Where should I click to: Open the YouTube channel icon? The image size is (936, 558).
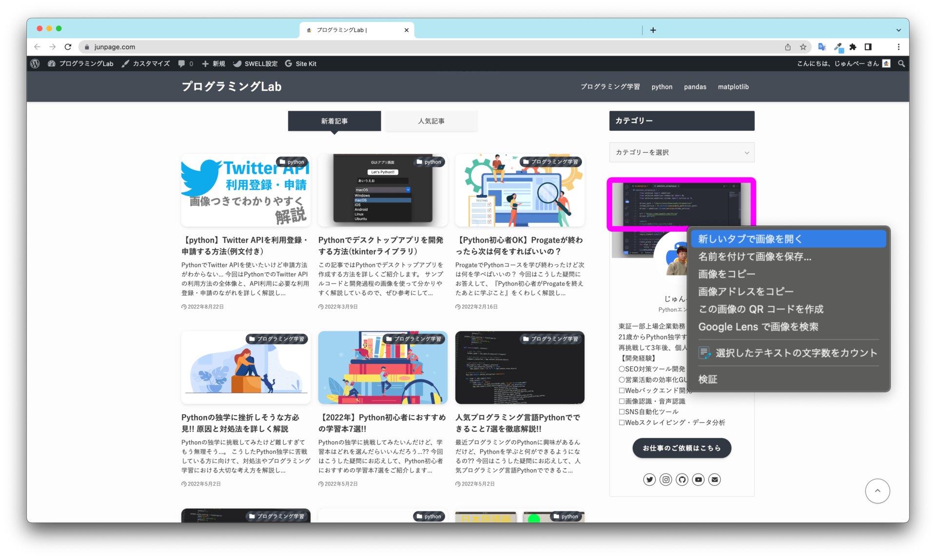tap(698, 479)
